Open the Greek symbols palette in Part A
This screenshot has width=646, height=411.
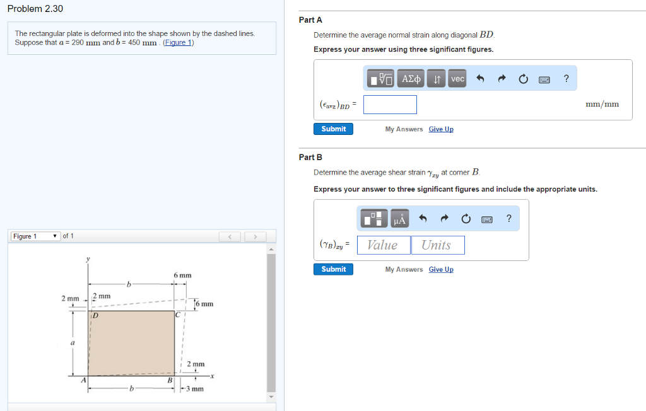click(411, 79)
